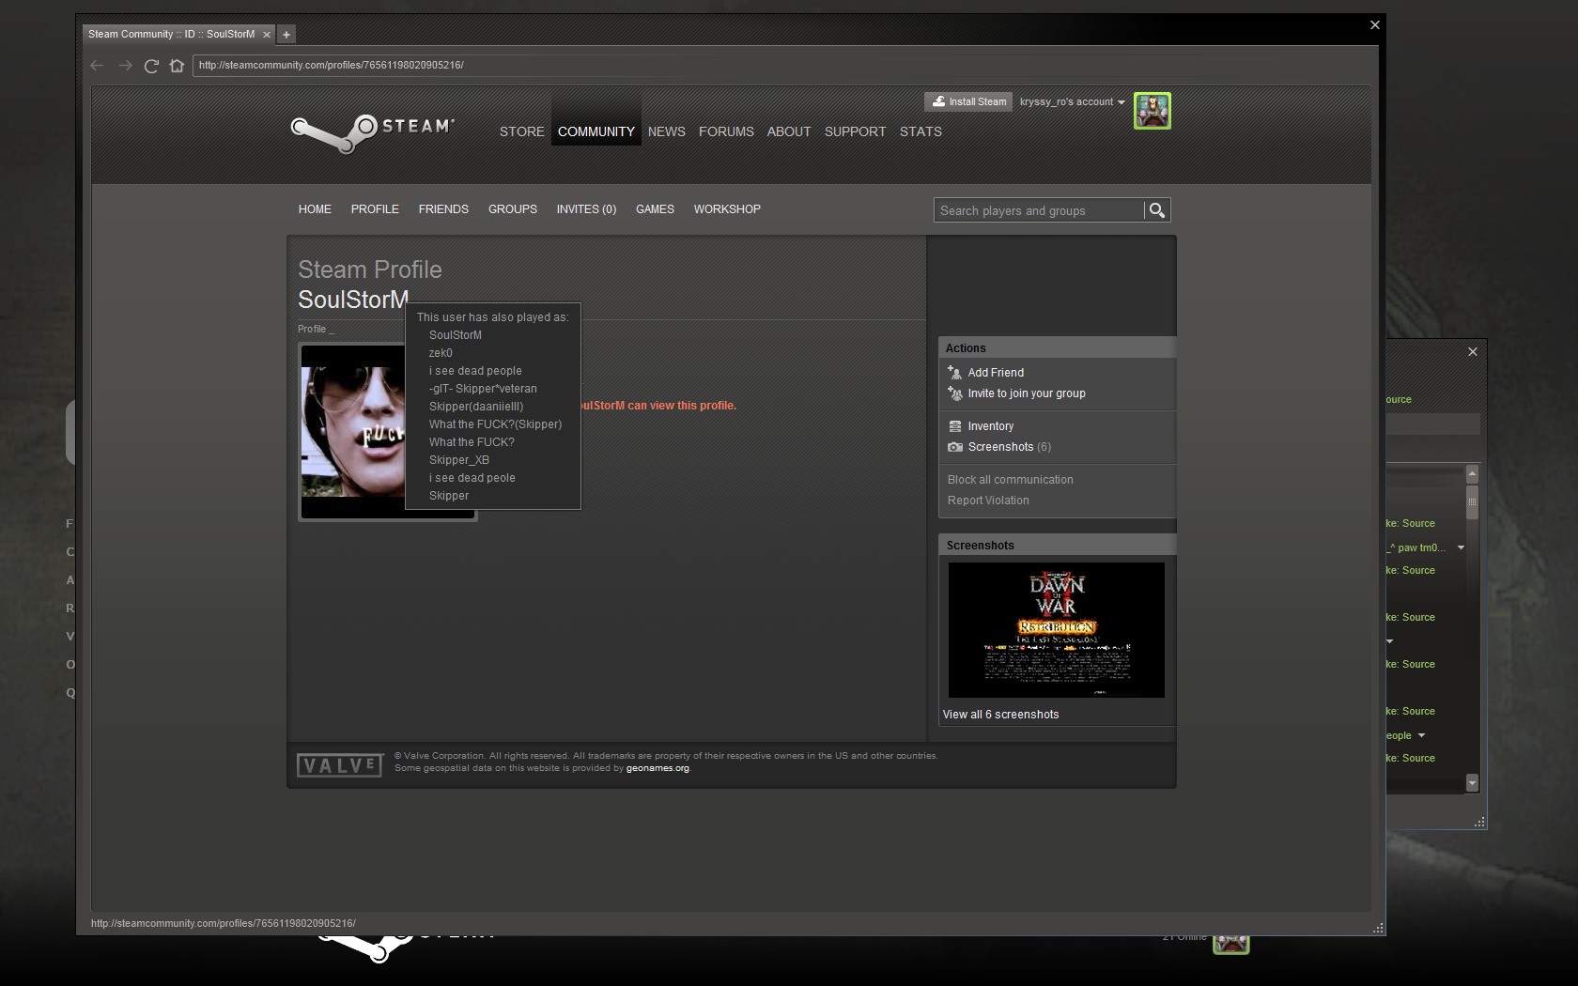Click alias 'zek0' in names list
1578x986 pixels.
(x=441, y=353)
